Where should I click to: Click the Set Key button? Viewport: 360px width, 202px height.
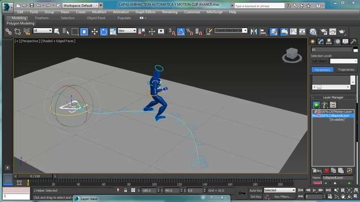[x=255, y=197]
